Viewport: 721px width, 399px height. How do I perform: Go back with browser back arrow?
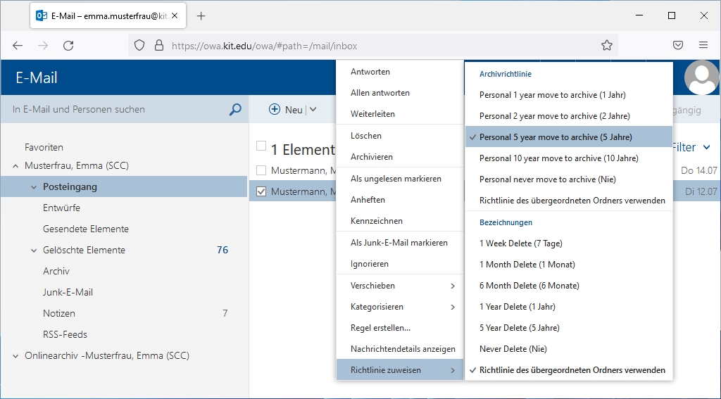pyautogui.click(x=18, y=46)
